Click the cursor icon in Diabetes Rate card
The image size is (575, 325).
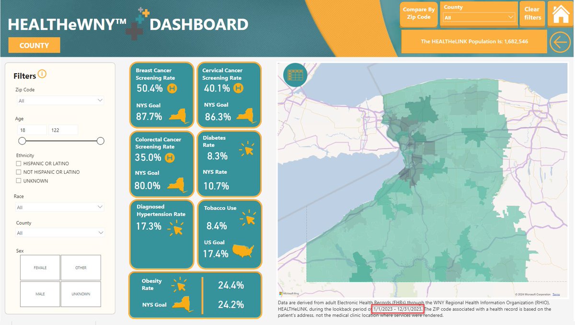(246, 150)
